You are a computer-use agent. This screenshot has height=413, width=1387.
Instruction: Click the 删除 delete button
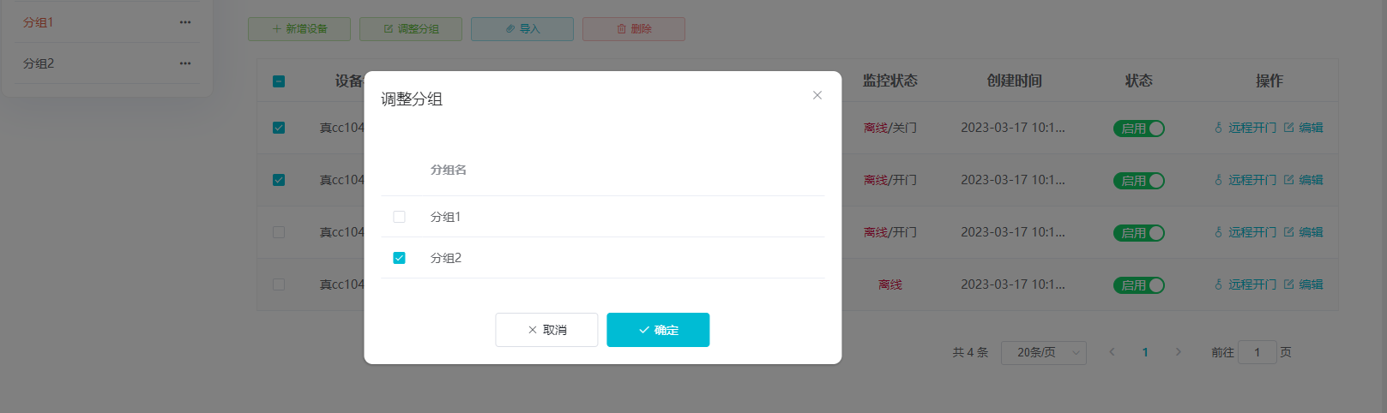click(634, 29)
